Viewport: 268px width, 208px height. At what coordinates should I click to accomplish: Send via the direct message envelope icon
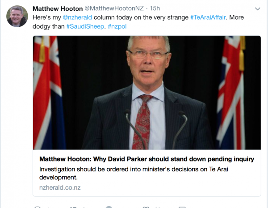coord(182,207)
